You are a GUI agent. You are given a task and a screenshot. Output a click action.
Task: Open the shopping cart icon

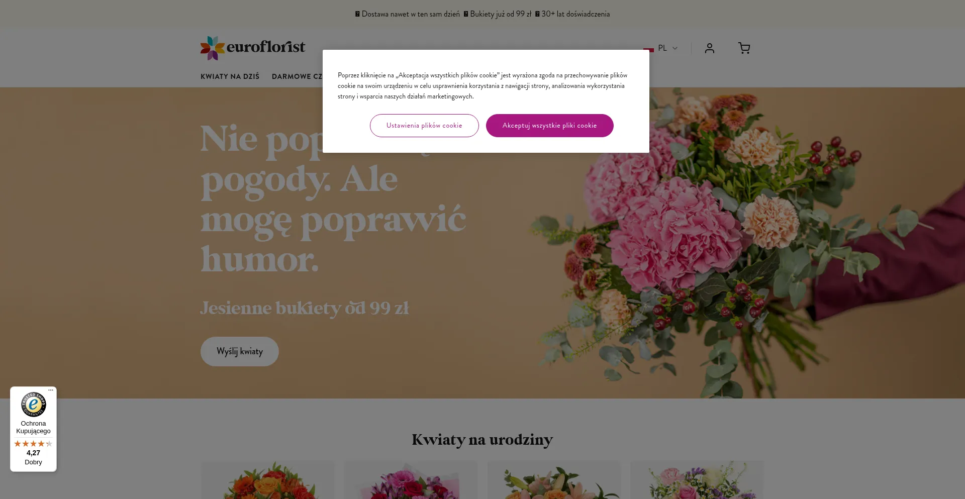744,48
